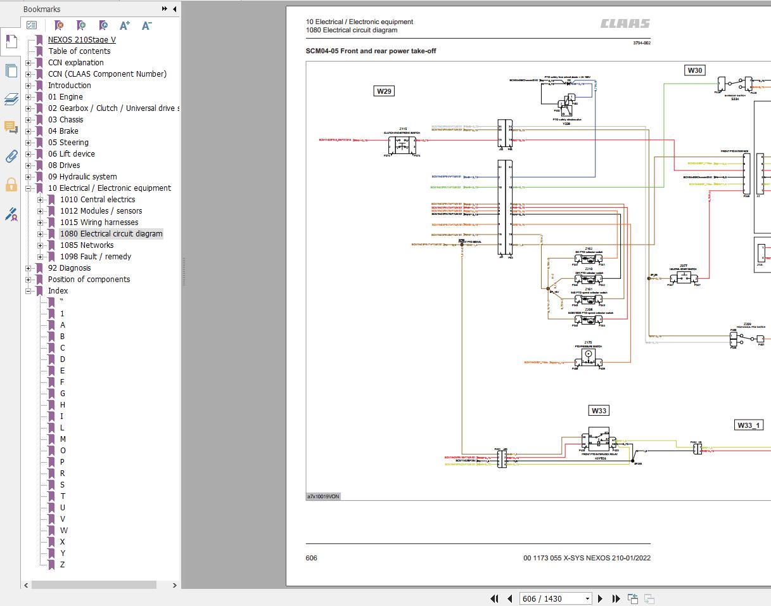Open the Comments panel icon
This screenshot has width=771, height=606.
pos(11,127)
